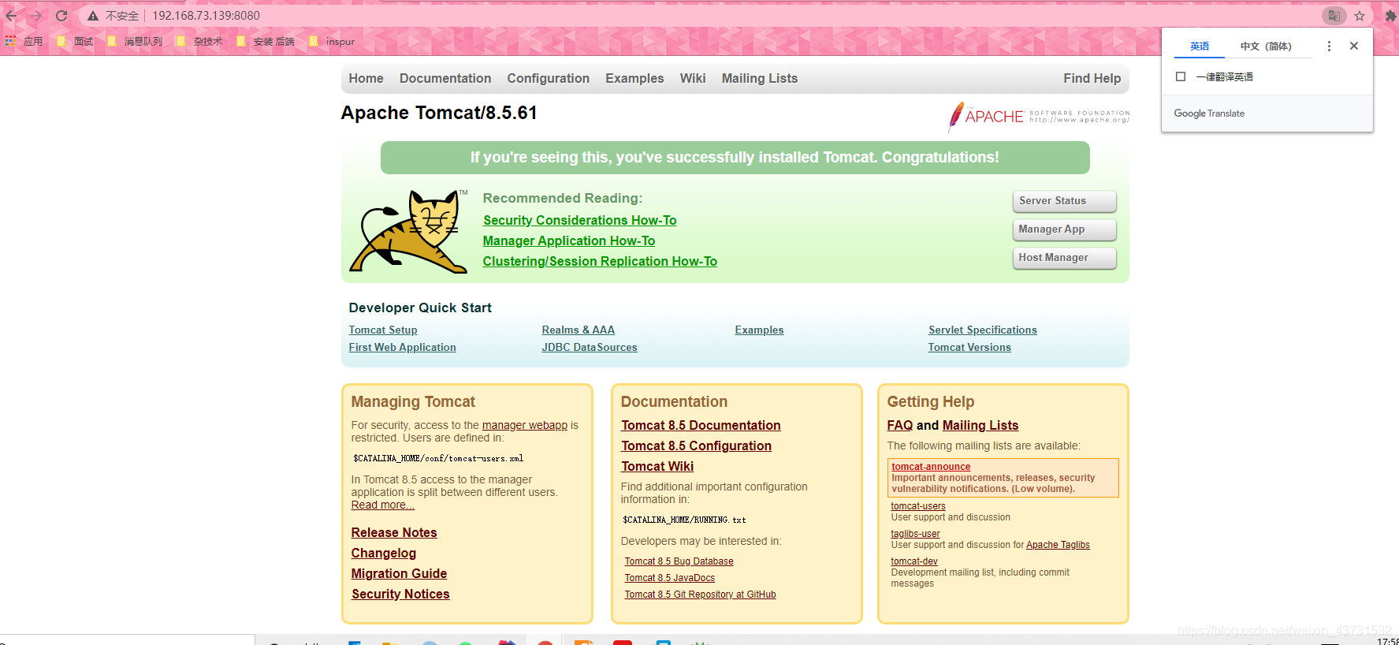Viewport: 1399px width, 645px height.
Task: Open the 面试 bookmark folder
Action: point(75,42)
